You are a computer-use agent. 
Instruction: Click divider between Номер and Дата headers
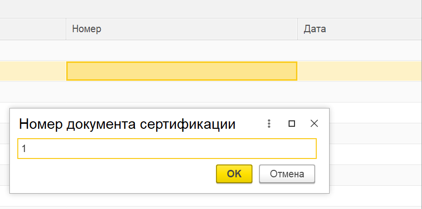coord(297,29)
